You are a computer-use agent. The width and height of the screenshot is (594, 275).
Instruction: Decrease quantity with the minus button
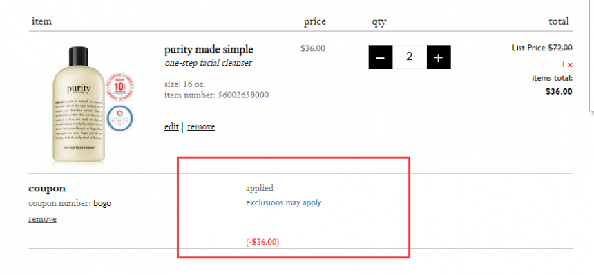[381, 57]
